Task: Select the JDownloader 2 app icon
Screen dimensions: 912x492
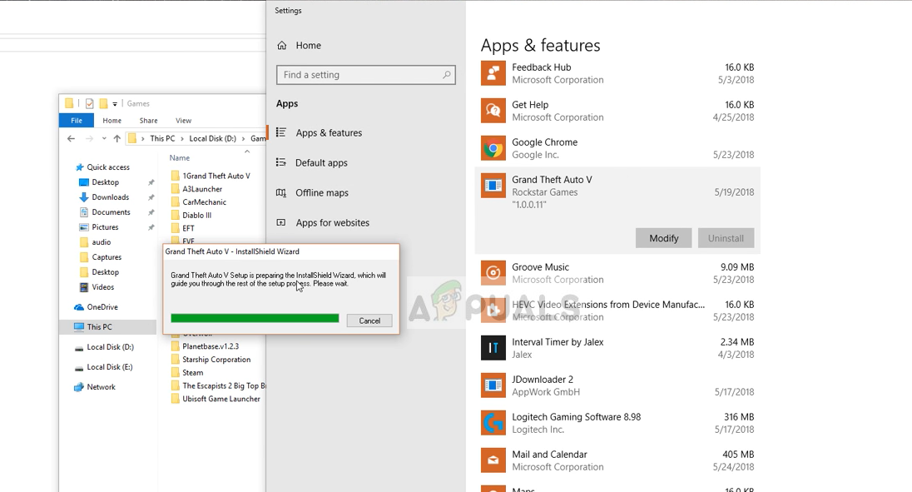Action: (493, 385)
